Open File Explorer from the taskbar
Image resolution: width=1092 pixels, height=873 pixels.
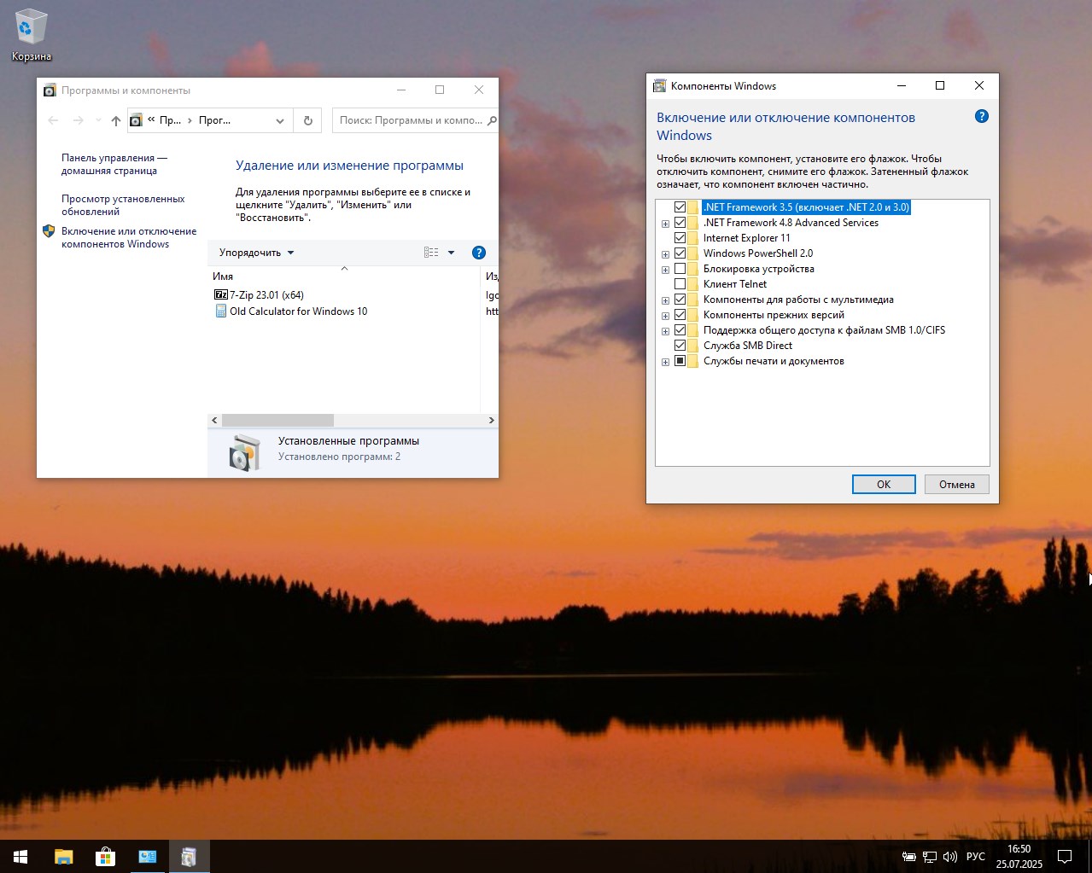pyautogui.click(x=64, y=856)
